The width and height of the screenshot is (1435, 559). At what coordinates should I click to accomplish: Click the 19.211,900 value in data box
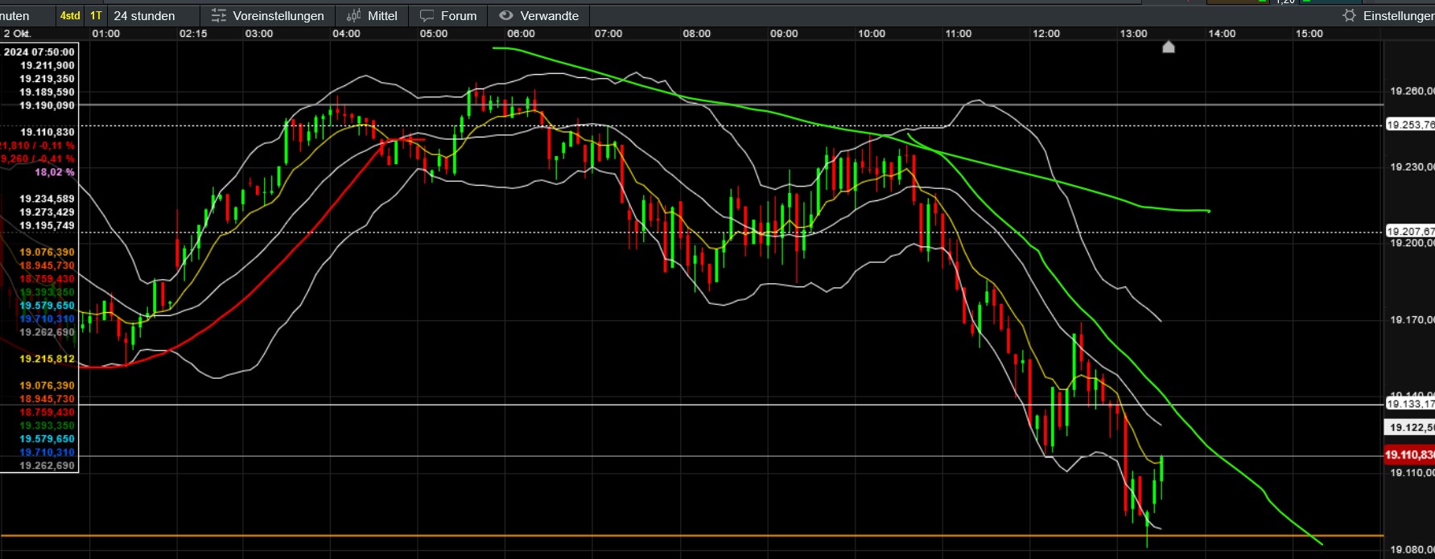pyautogui.click(x=47, y=65)
